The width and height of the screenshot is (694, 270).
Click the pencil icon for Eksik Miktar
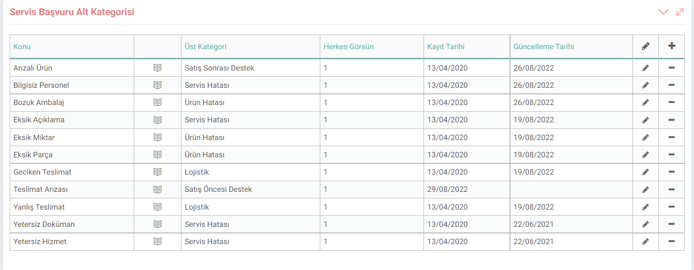pyautogui.click(x=646, y=138)
